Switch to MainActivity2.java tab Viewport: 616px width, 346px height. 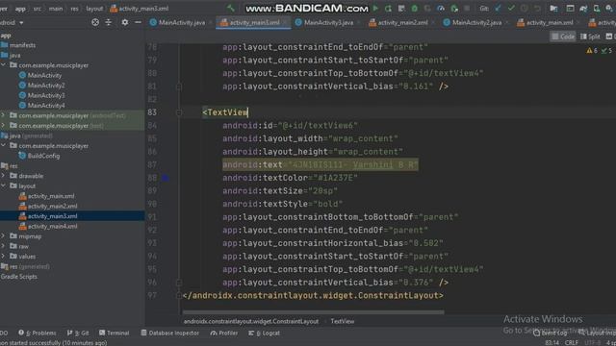point(473,23)
